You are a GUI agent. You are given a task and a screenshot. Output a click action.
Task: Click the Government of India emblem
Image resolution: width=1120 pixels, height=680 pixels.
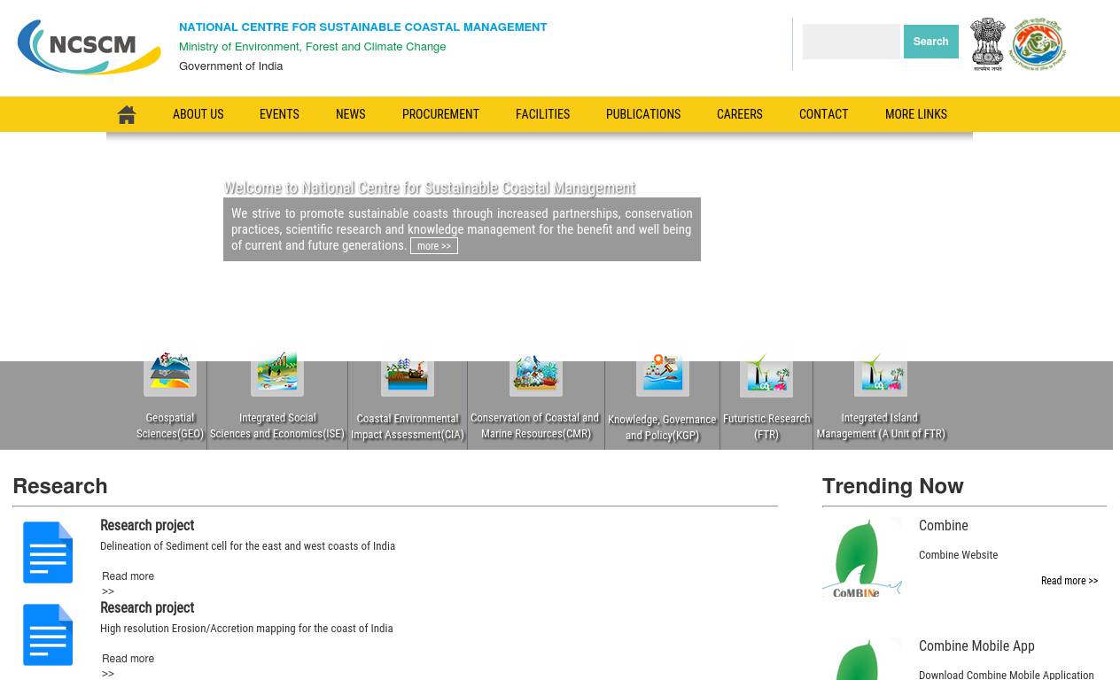click(x=987, y=44)
